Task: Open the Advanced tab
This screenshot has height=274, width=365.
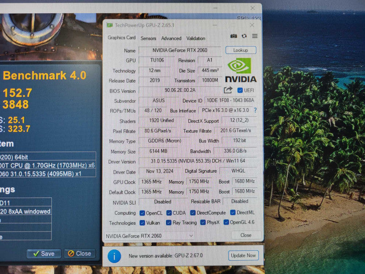Action: coord(171,38)
